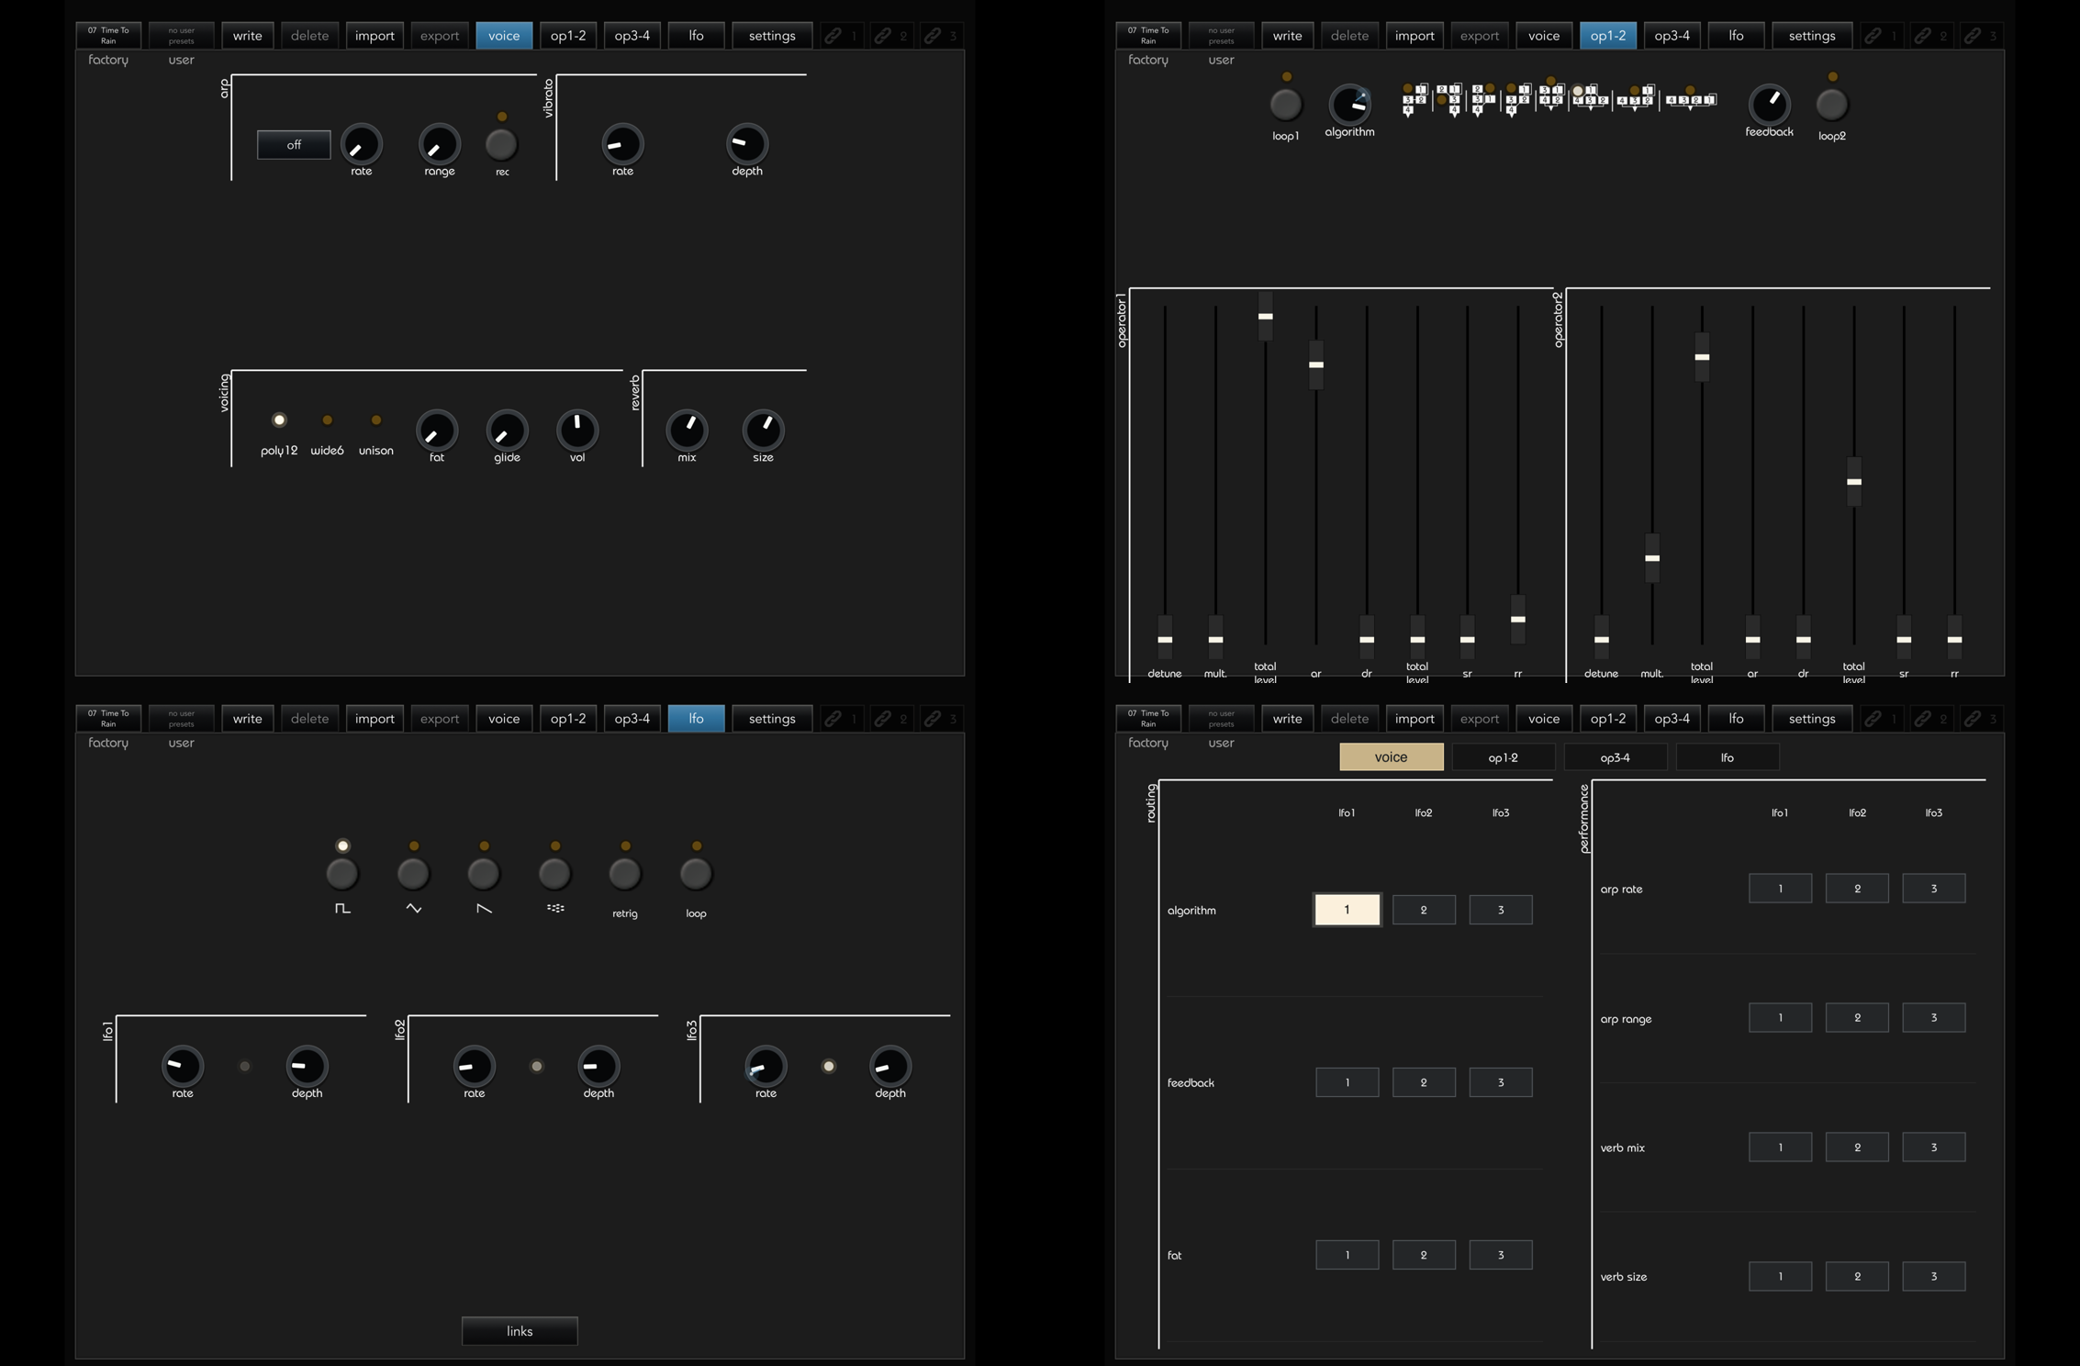Viewport: 2080px width, 1366px height.
Task: Open the preset selector '07 Time To Rain' in the op1-2 panel
Action: click(x=1148, y=36)
